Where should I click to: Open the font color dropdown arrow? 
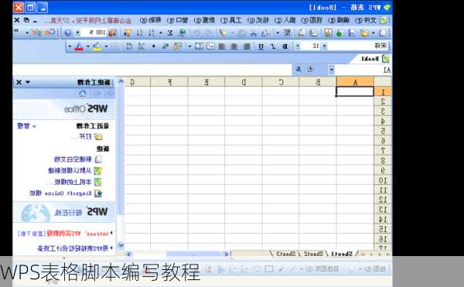[70, 46]
